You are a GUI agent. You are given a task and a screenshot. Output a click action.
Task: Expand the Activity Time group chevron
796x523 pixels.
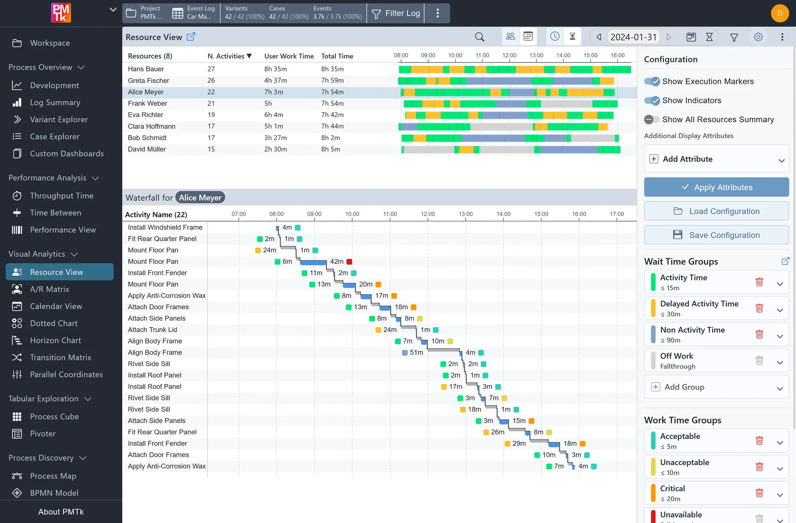pos(780,284)
